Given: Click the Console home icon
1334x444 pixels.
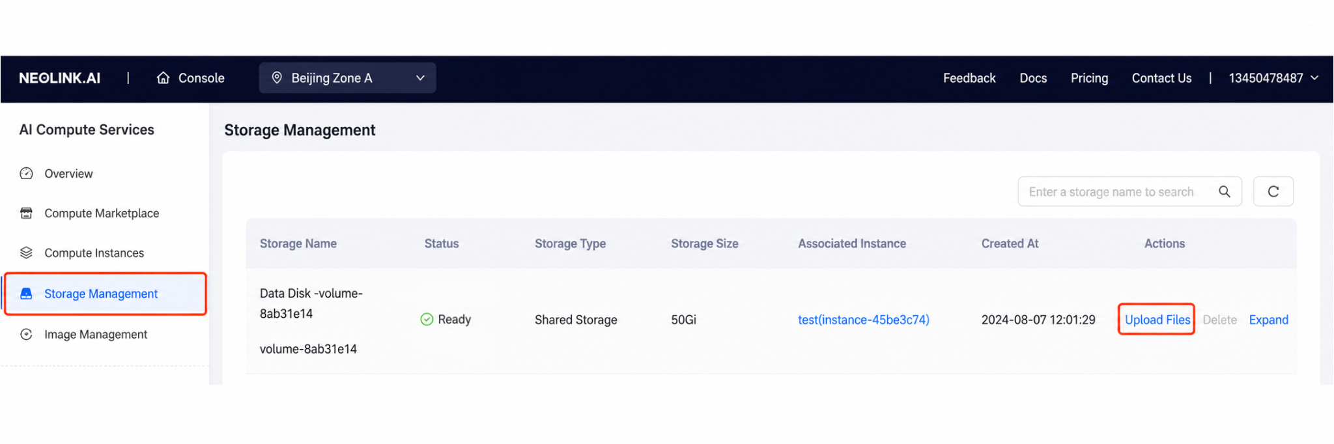Looking at the screenshot, I should point(163,78).
